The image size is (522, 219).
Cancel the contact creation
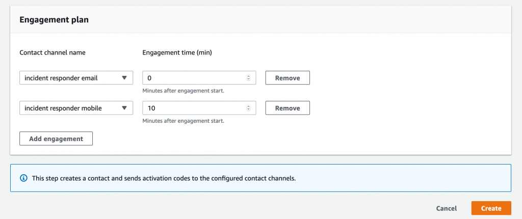(x=447, y=208)
